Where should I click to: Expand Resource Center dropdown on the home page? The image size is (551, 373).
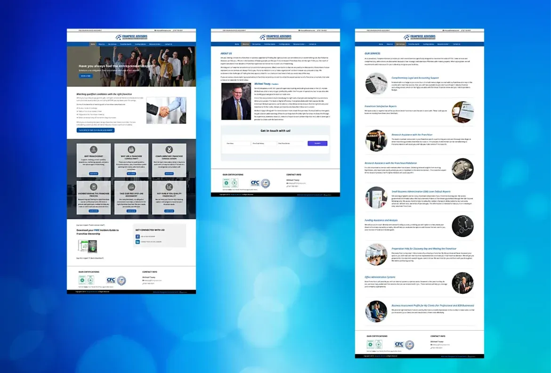(x=155, y=44)
